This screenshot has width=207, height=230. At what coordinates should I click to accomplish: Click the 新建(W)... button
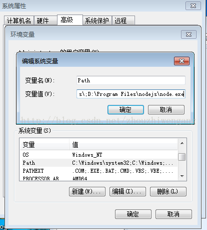[x=87, y=191]
